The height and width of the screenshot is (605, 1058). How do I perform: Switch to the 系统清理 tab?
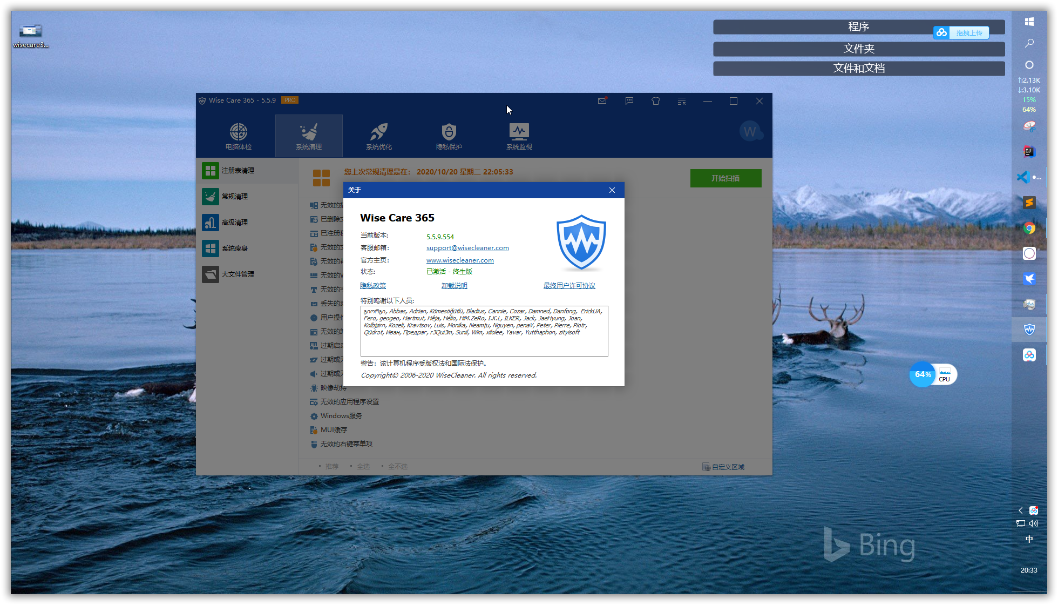pos(309,136)
